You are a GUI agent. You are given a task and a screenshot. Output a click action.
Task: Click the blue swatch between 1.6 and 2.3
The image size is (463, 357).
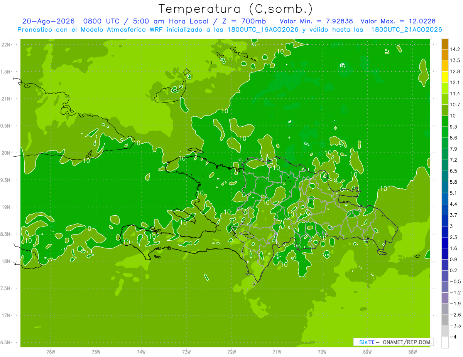click(445, 243)
